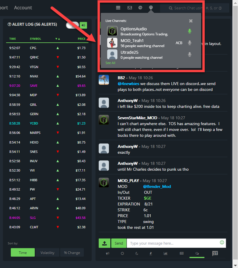The image size is (238, 268).
Task: Click the @ mentions icon
Action: tap(140, 8)
